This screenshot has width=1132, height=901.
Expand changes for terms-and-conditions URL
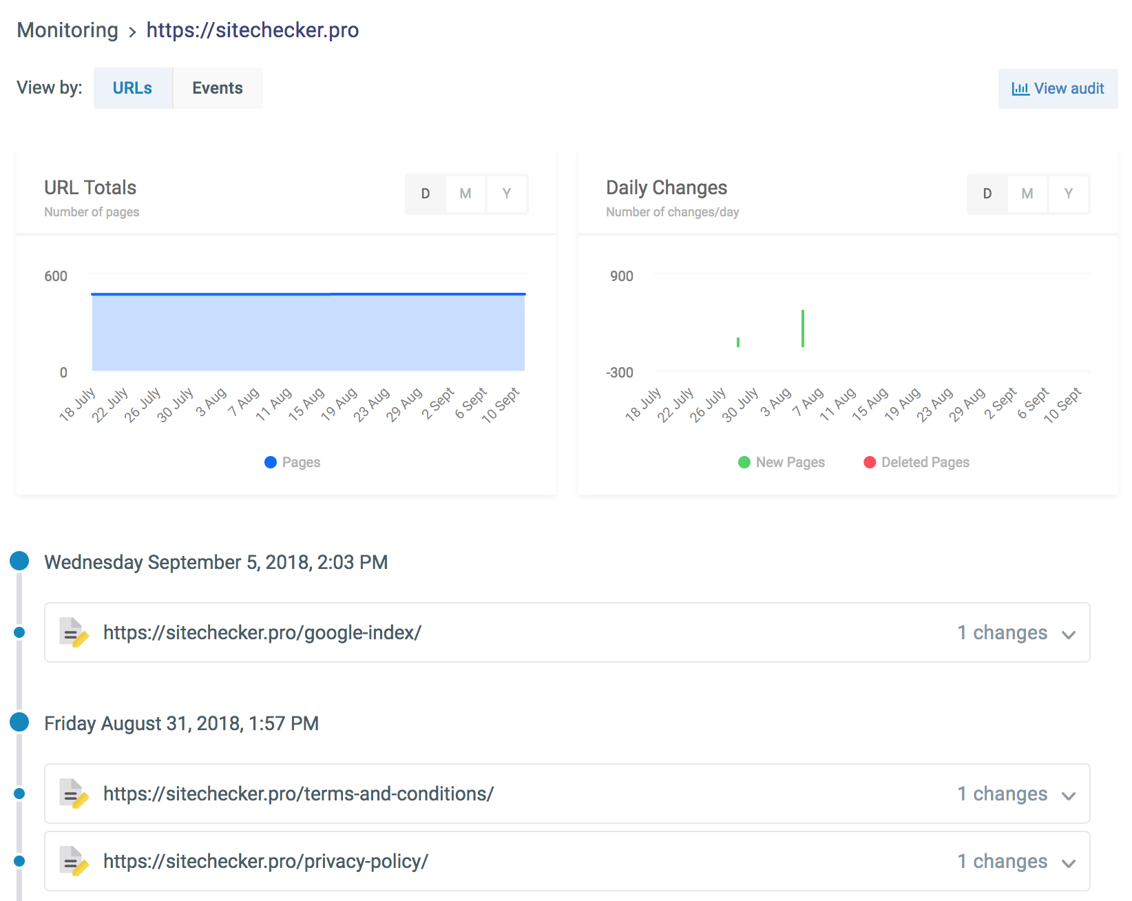[1069, 796]
